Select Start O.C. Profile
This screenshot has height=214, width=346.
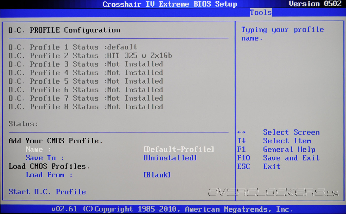tap(47, 192)
